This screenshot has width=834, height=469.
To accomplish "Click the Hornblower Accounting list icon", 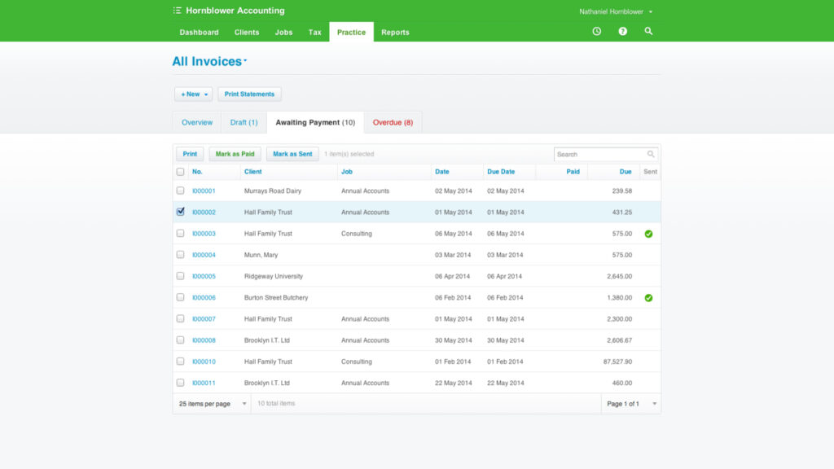I will (x=178, y=10).
